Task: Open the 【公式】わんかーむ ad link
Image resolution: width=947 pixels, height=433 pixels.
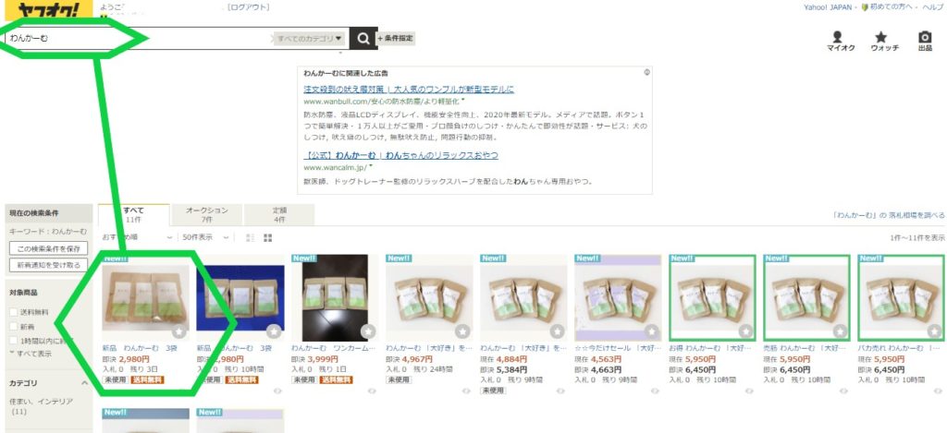Action: point(400,156)
